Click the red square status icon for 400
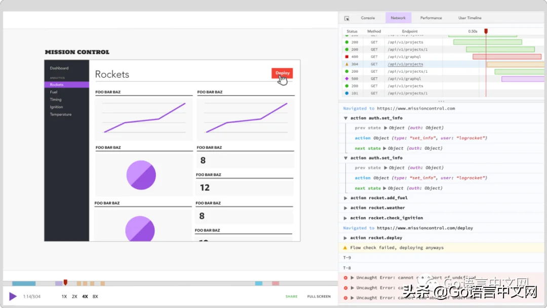 [x=347, y=57]
